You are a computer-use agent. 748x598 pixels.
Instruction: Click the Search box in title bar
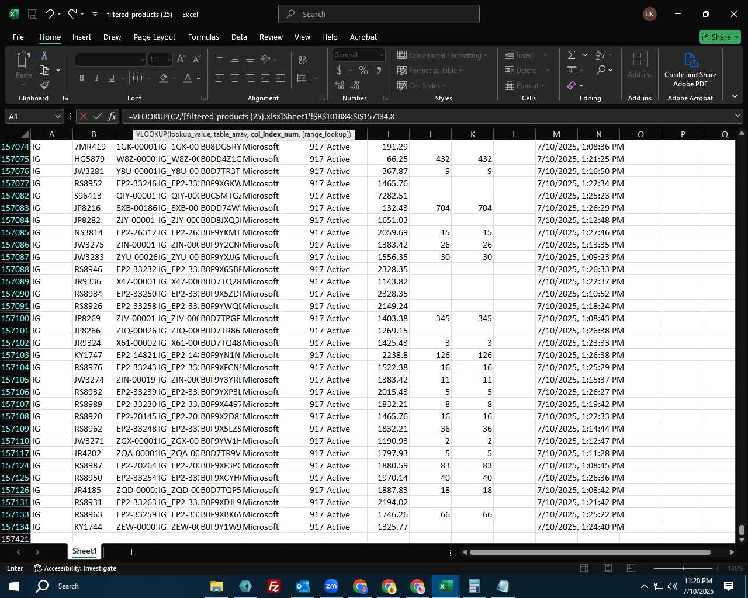tap(379, 14)
